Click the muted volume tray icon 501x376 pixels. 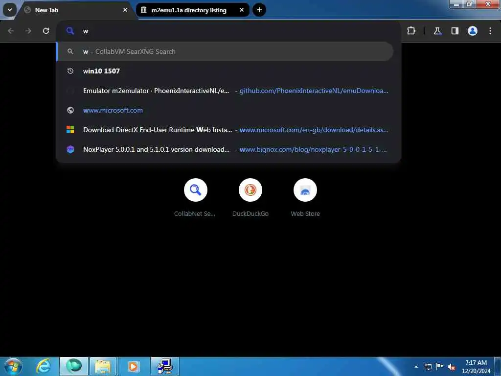coord(452,367)
